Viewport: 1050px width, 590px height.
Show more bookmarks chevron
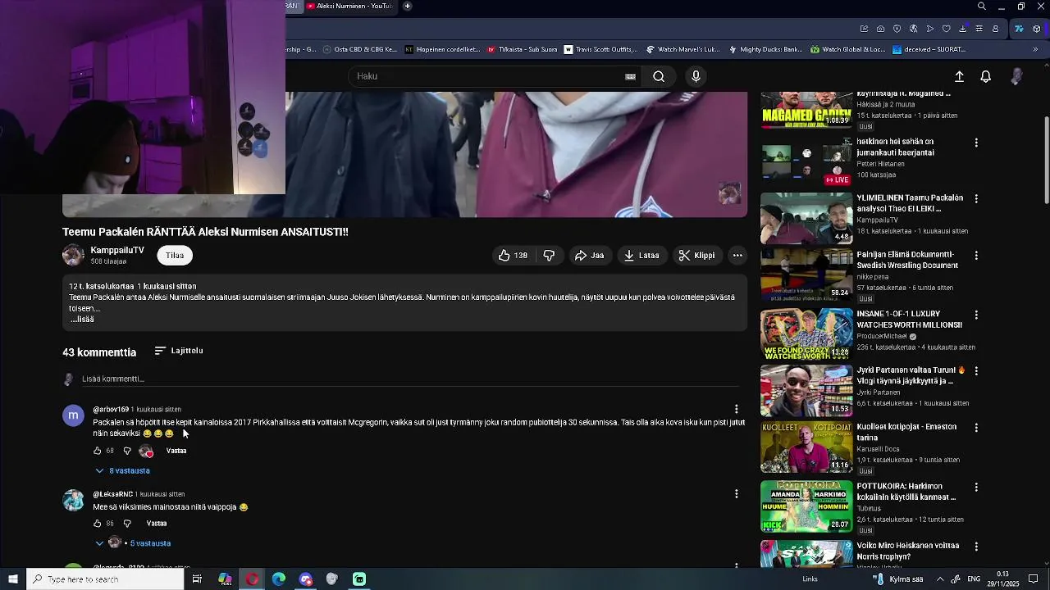click(1035, 49)
